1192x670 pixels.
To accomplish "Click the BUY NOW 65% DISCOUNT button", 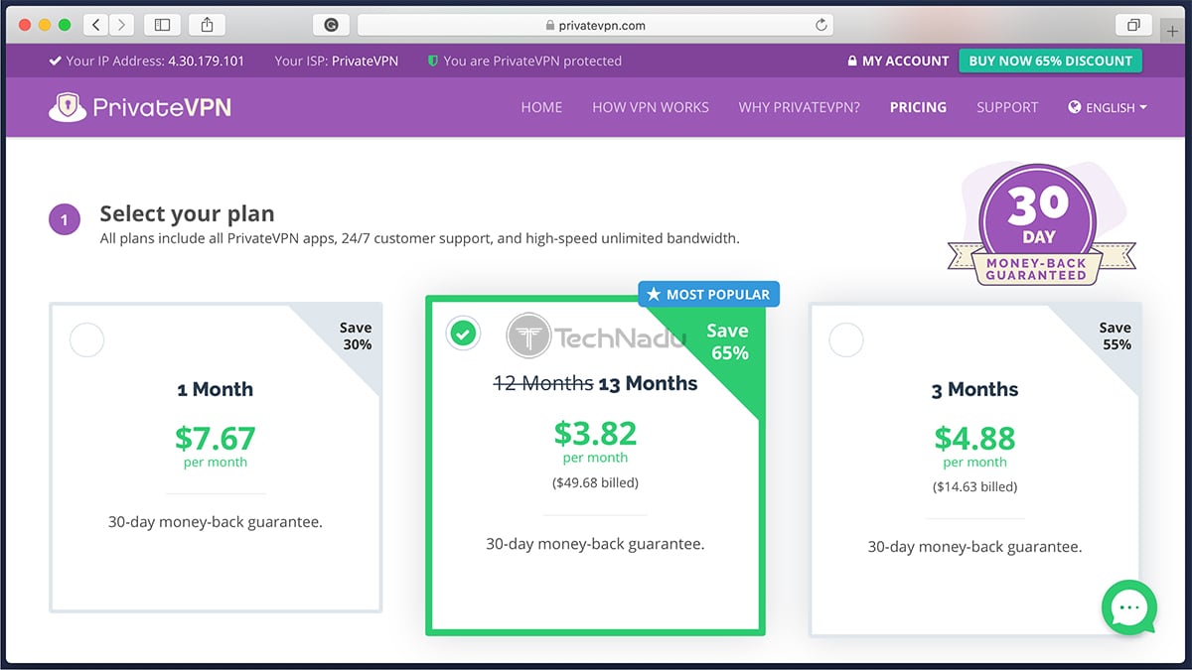I will click(1050, 61).
